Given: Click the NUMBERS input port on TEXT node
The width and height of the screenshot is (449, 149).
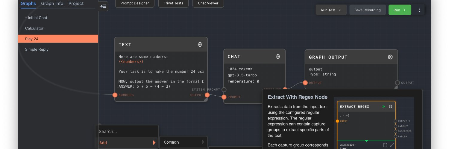Looking at the screenshot, I should (x=115, y=95).
